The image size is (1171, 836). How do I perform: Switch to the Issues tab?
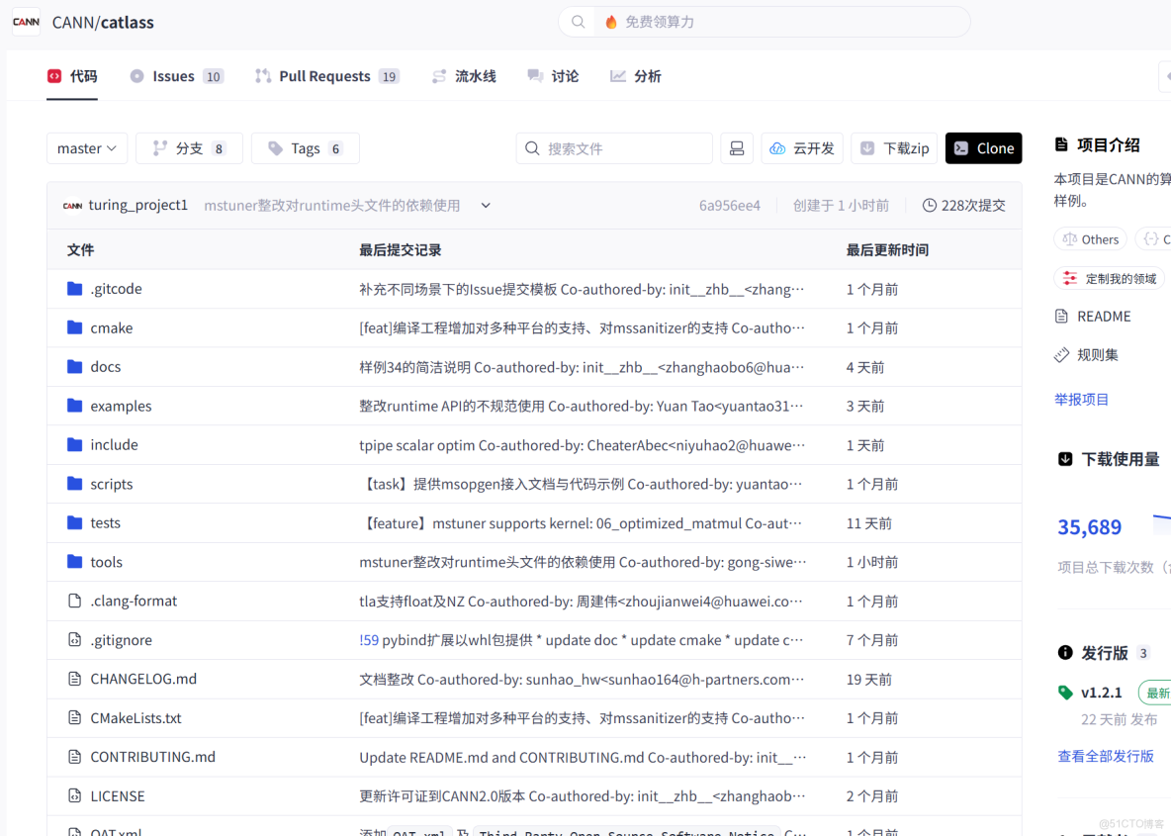point(175,75)
